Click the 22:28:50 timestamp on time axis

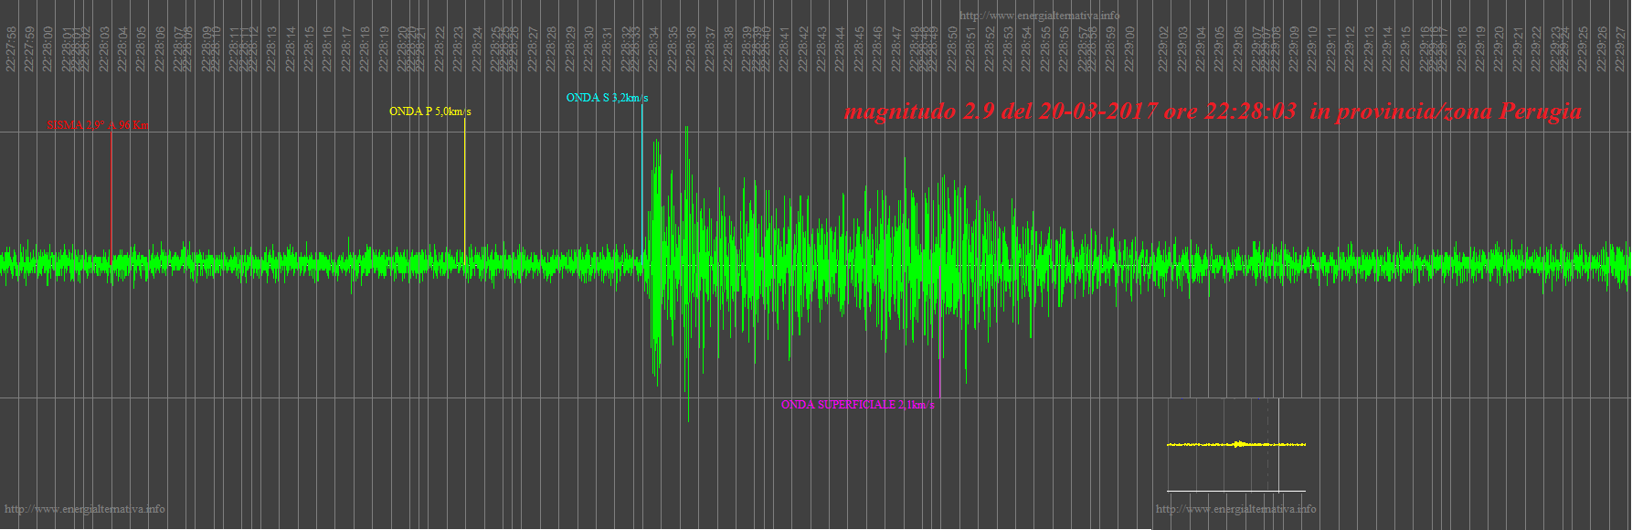tap(952, 48)
